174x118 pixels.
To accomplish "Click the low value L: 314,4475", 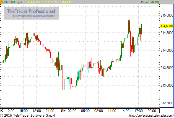I will (x=66, y=2).
